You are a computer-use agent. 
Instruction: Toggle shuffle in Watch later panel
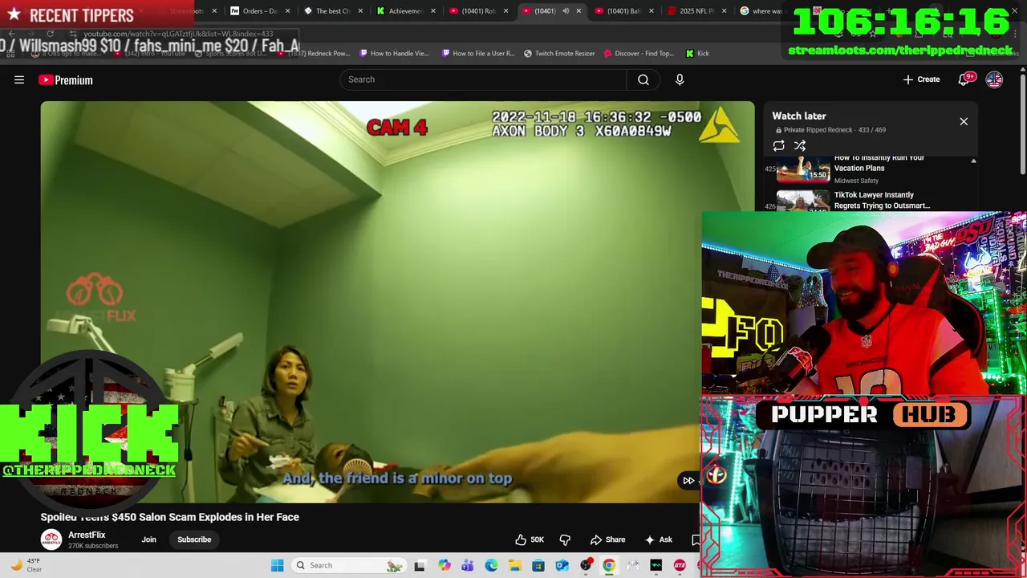pos(800,145)
